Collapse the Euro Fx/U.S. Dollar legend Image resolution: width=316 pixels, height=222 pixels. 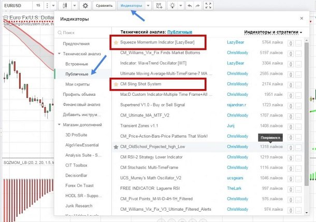pos(6,18)
